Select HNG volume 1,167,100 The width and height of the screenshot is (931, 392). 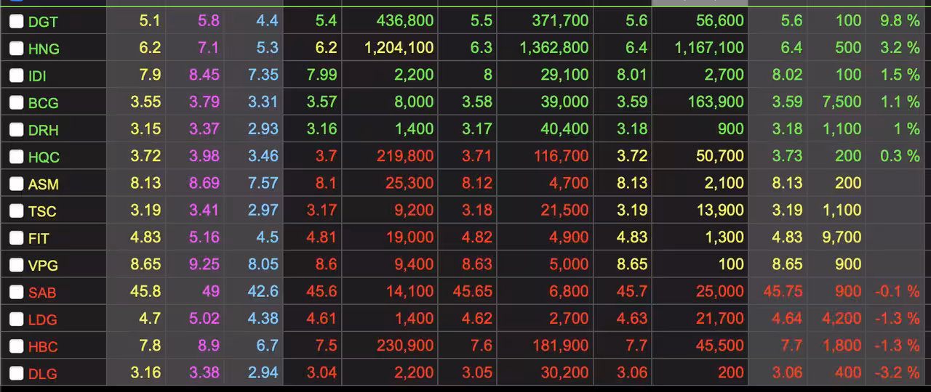709,48
